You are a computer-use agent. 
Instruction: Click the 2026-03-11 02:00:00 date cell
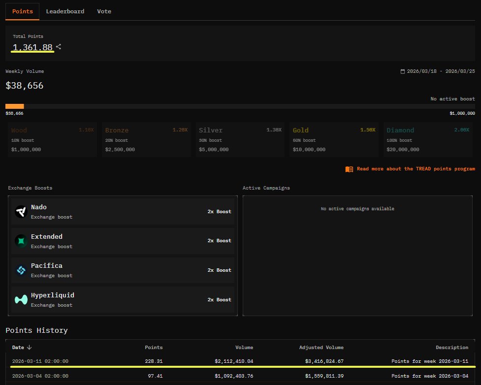40,361
